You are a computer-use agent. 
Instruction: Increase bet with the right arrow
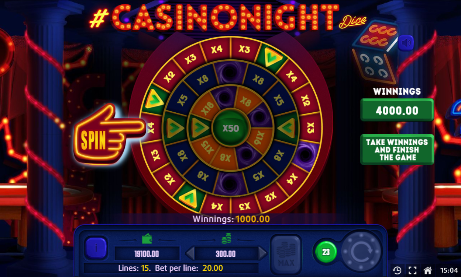click(x=263, y=253)
